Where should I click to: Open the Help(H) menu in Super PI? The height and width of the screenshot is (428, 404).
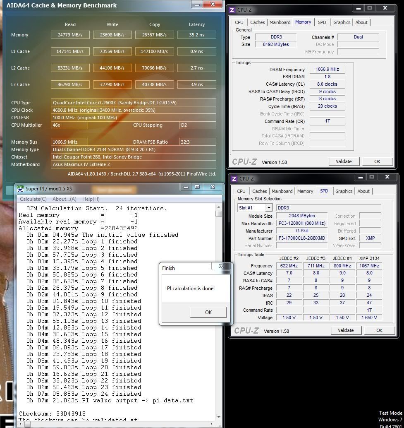coord(91,199)
